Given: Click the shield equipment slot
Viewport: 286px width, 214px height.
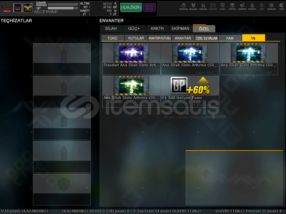Looking at the screenshot, I should (x=62, y=189).
